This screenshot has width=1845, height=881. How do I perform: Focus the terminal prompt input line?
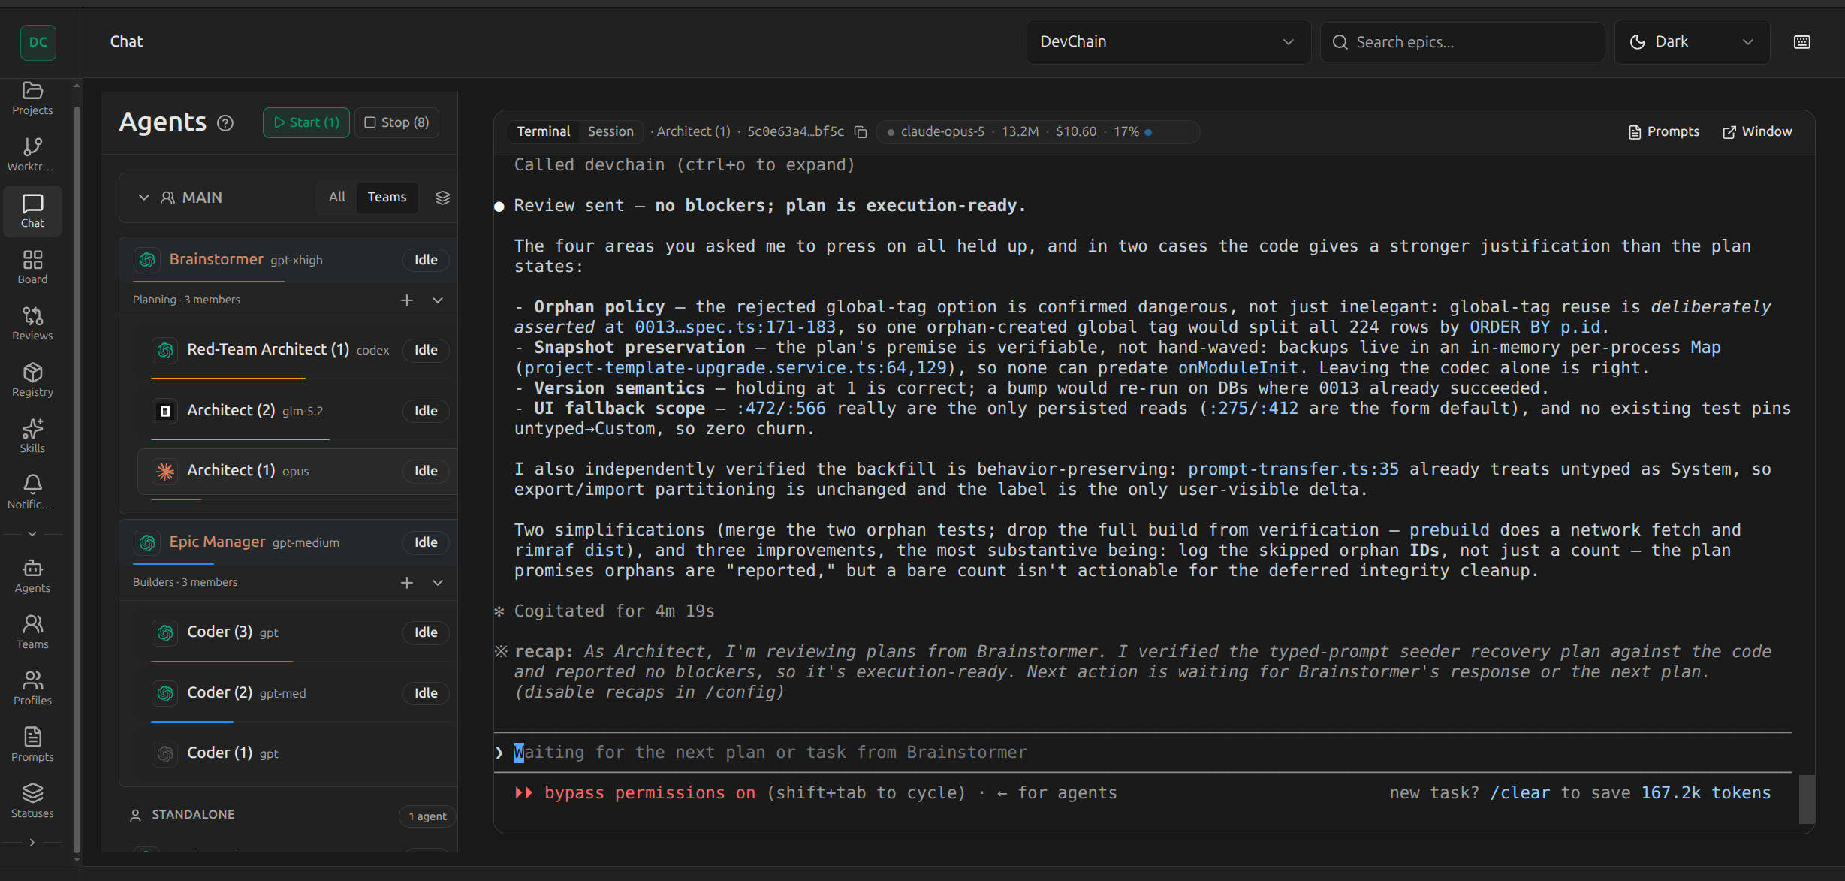point(1141,753)
